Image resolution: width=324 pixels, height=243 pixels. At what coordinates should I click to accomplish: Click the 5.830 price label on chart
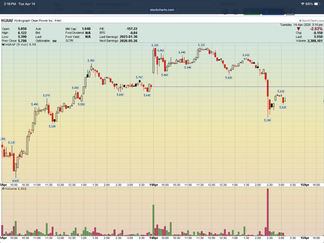tap(229, 77)
